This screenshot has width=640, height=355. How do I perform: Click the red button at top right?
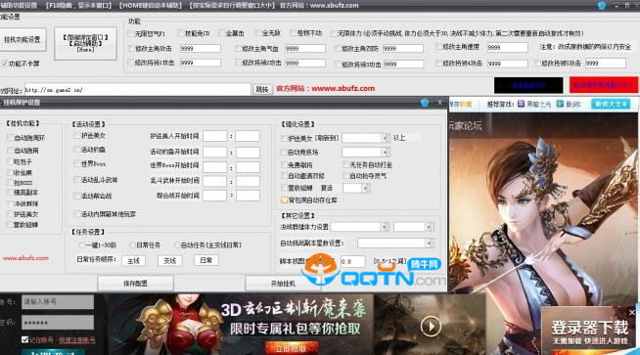click(603, 85)
